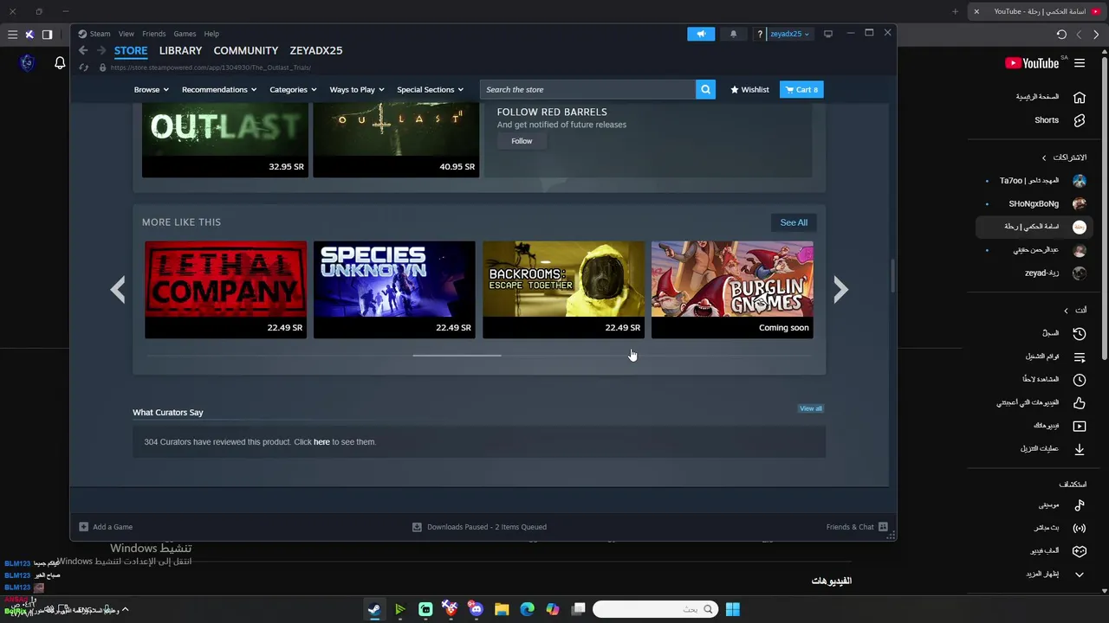
Task: Click Add a Game at bottom
Action: coord(106,527)
